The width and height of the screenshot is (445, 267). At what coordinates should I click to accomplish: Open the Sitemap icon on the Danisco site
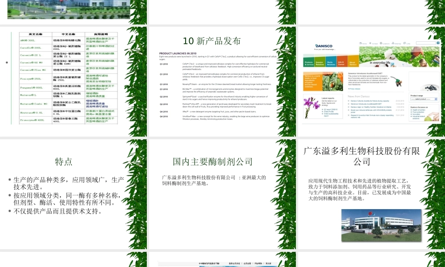point(393,43)
